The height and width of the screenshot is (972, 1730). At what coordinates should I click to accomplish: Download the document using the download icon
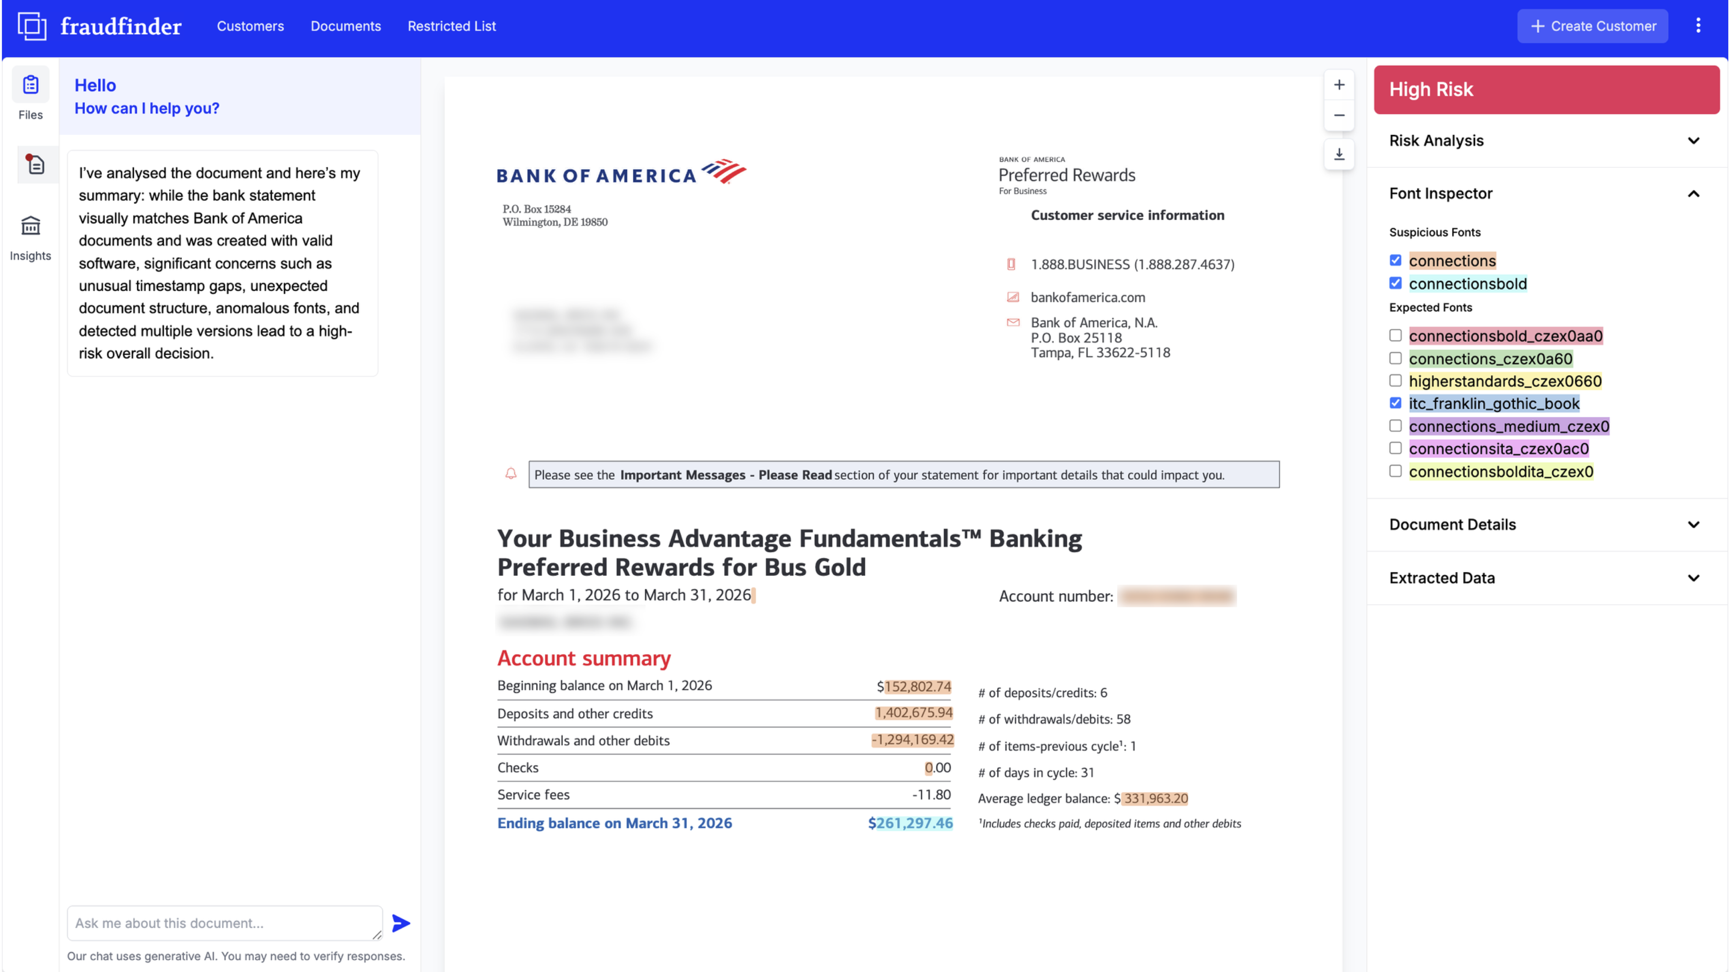click(1338, 154)
